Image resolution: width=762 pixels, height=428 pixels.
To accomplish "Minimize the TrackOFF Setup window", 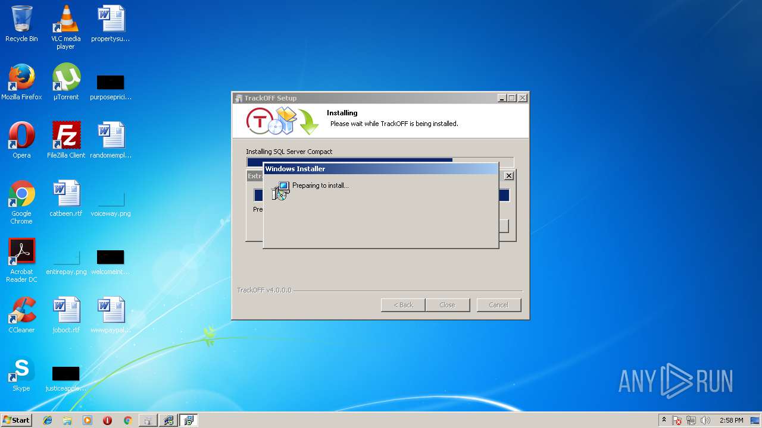I will pyautogui.click(x=502, y=98).
